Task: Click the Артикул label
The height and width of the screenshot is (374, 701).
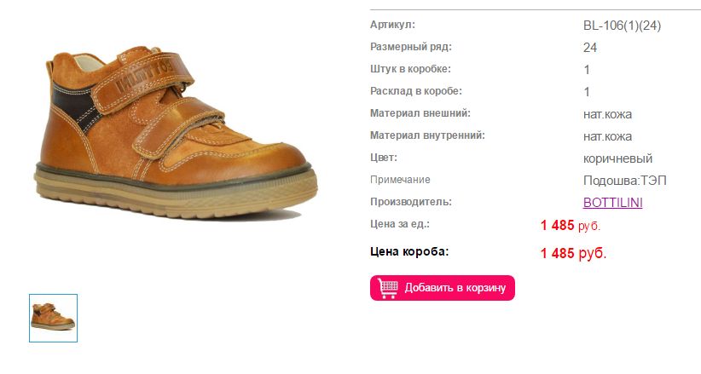Action: pos(392,25)
